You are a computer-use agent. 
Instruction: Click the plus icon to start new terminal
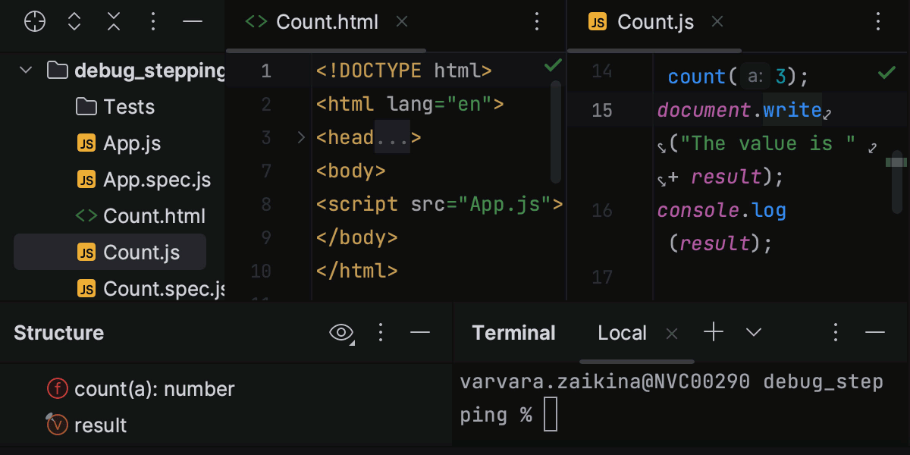point(713,332)
